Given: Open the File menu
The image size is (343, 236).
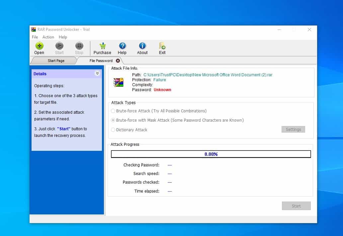Looking at the screenshot, I should pos(35,37).
